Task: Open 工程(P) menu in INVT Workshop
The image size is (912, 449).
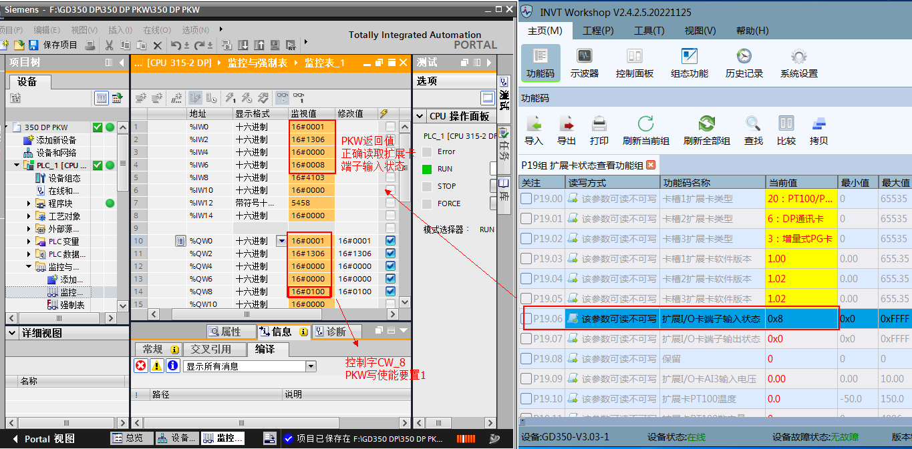Action: coord(598,31)
